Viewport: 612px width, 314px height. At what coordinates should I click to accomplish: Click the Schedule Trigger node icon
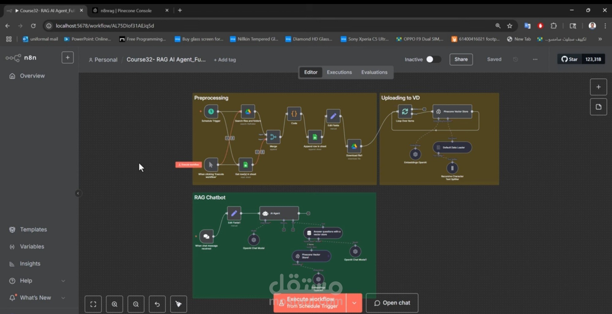click(211, 112)
